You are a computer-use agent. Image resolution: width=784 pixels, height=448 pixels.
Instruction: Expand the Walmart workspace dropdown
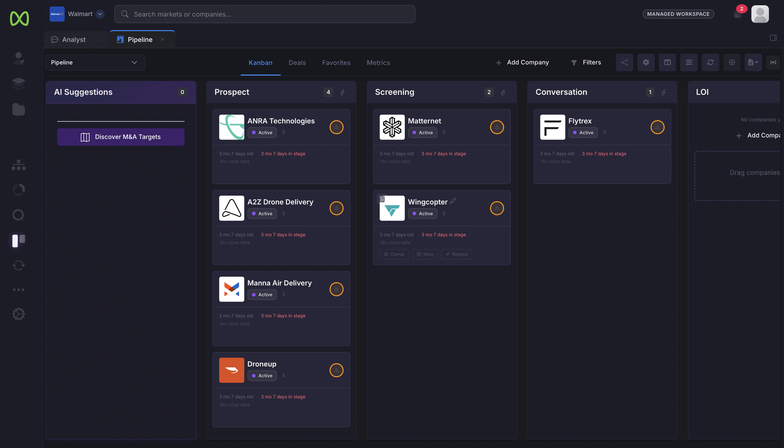100,14
